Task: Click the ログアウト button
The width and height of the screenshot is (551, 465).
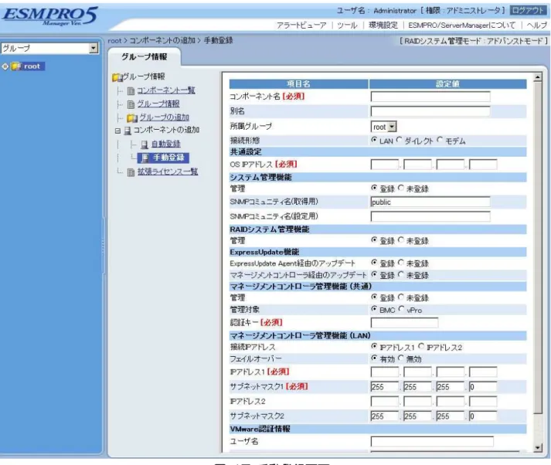Action: click(528, 11)
